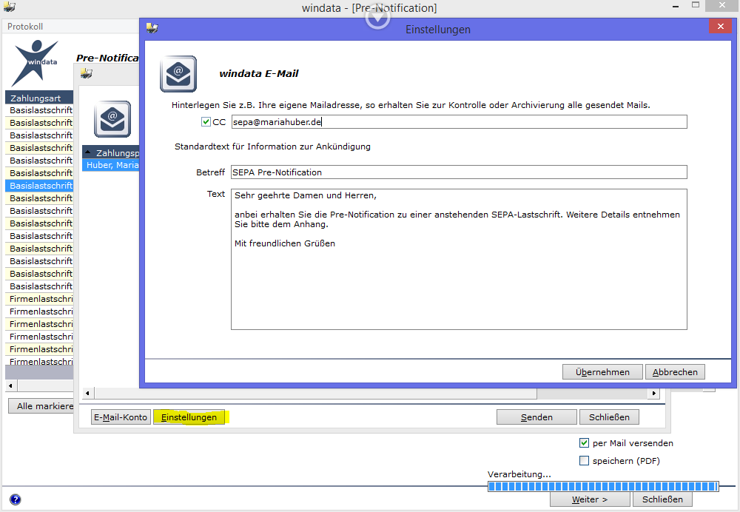The width and height of the screenshot is (740, 512).
Task: Click the Verarbeitung progress bar
Action: tap(603, 487)
